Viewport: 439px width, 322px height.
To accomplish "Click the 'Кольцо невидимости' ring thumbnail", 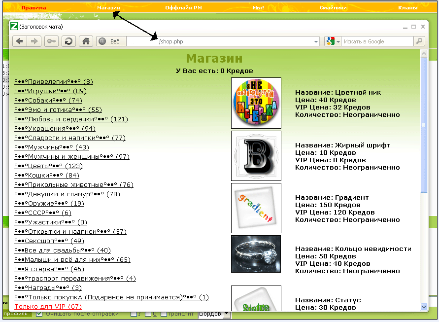I will (x=256, y=254).
